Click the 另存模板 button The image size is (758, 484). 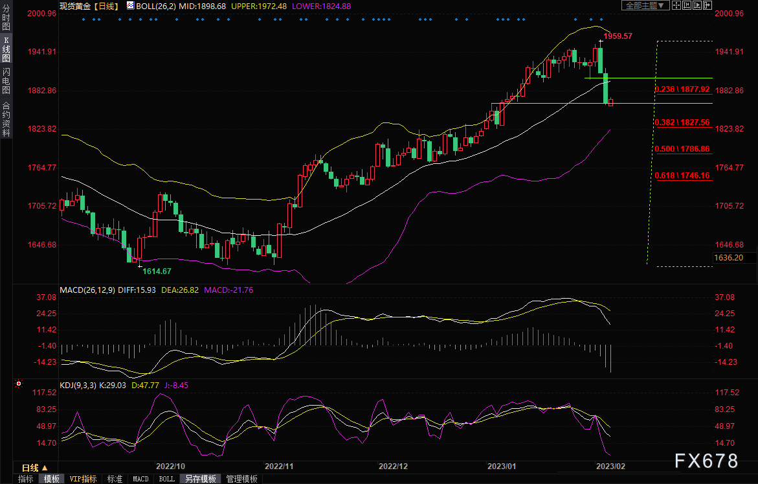click(201, 479)
